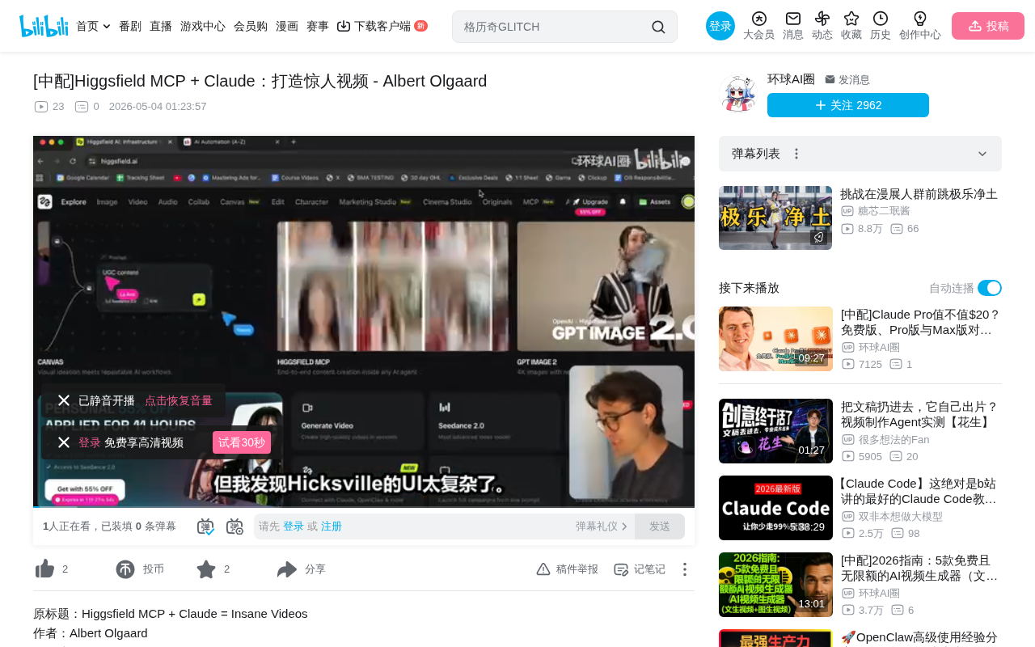The width and height of the screenshot is (1035, 647).
Task: Close the 登录免费享高清视频 banner
Action: point(64,442)
